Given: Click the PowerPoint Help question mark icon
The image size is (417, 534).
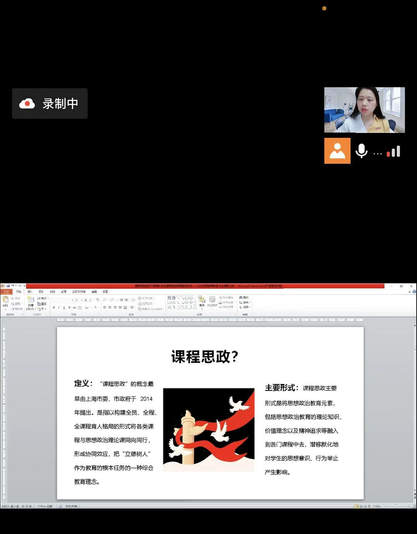Looking at the screenshot, I should tap(414, 292).
